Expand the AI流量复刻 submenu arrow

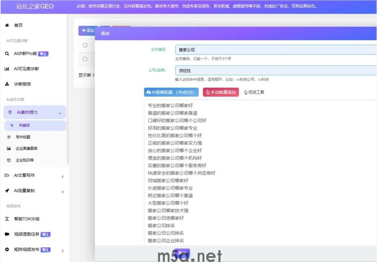pos(63,192)
